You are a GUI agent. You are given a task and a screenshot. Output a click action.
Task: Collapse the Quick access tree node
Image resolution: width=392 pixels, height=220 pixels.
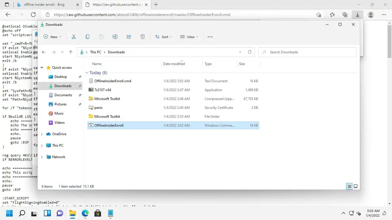point(42,68)
